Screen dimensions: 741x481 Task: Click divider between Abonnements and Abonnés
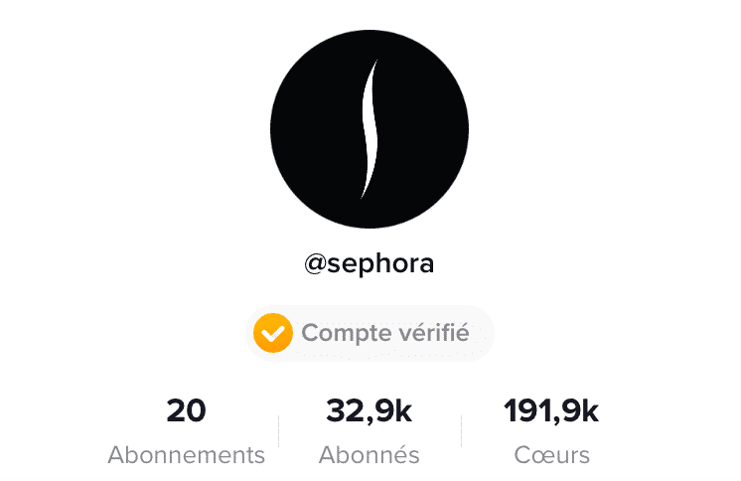279,431
